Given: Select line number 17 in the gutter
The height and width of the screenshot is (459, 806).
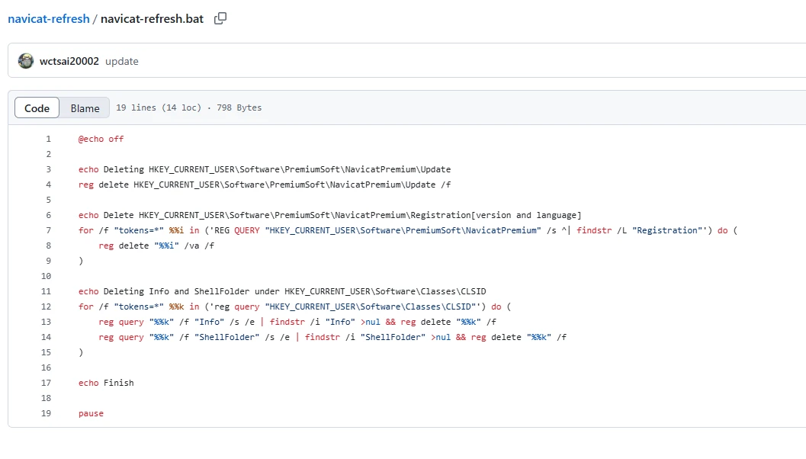Looking at the screenshot, I should coord(47,383).
